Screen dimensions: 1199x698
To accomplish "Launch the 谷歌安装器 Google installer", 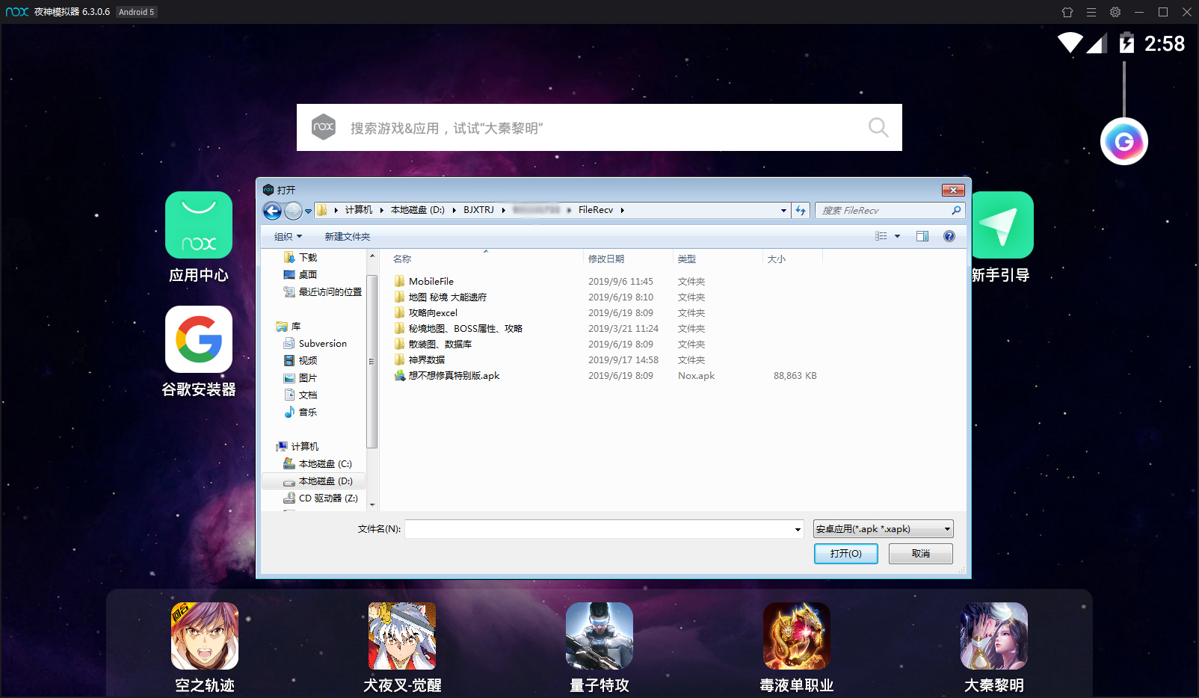I will tap(198, 340).
